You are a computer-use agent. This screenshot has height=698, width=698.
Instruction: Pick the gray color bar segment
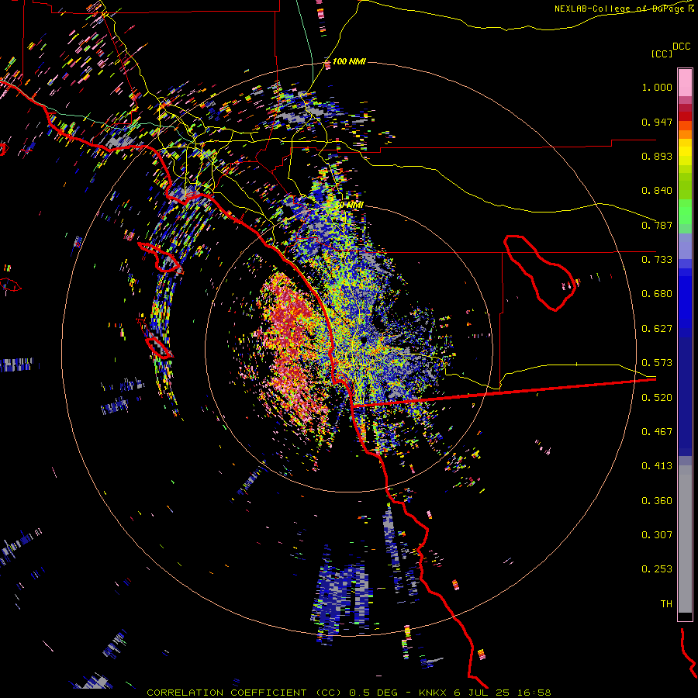coord(685,539)
